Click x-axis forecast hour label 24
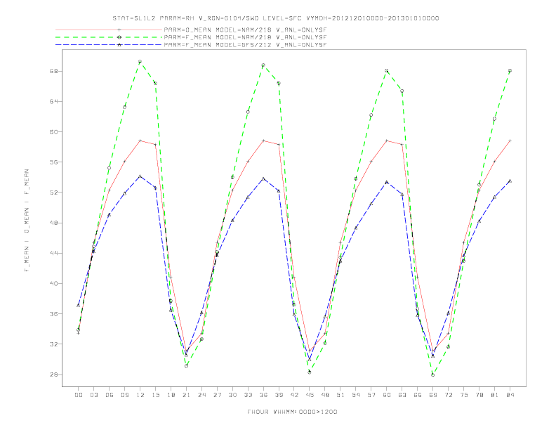 tap(201, 395)
